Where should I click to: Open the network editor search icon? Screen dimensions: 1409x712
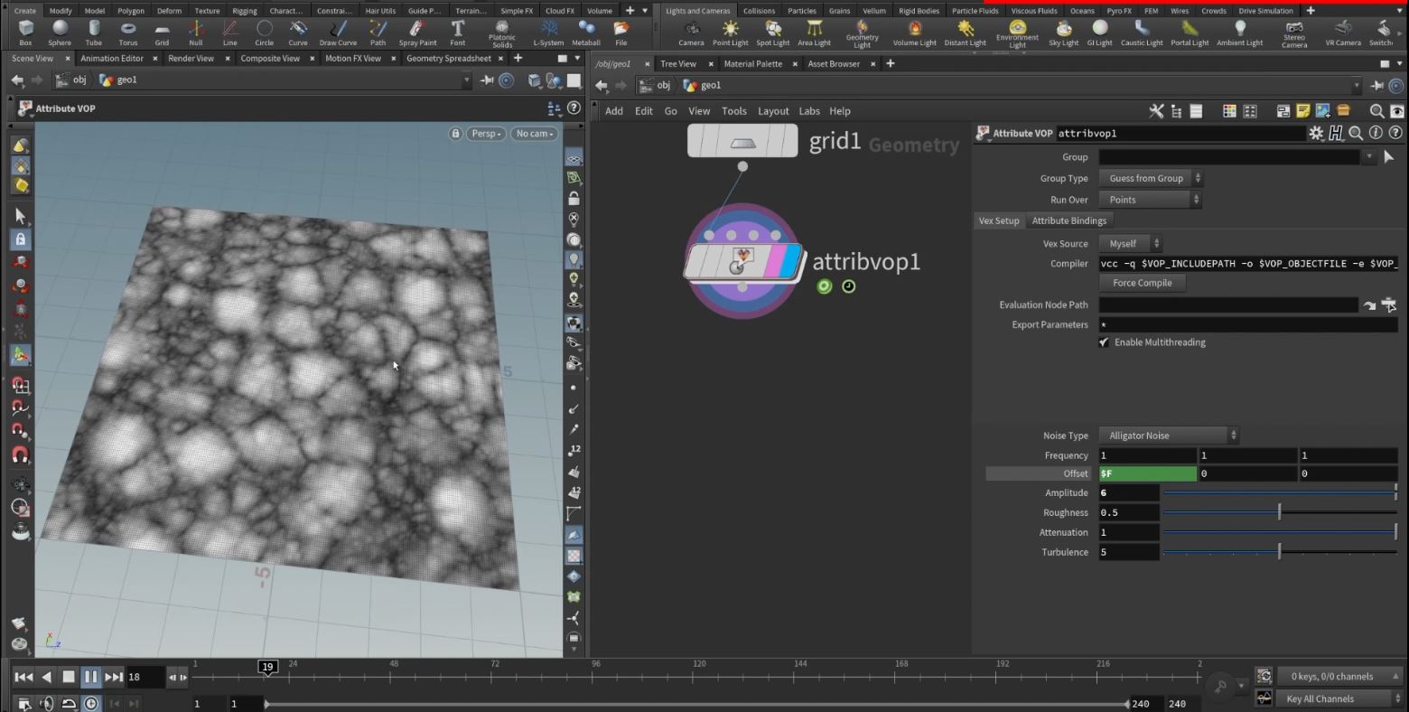(x=1376, y=111)
